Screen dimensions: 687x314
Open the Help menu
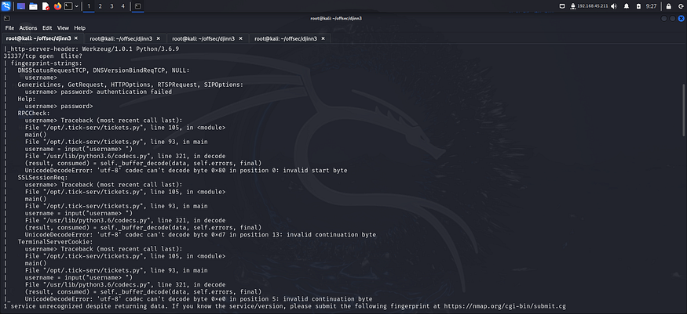click(x=80, y=28)
